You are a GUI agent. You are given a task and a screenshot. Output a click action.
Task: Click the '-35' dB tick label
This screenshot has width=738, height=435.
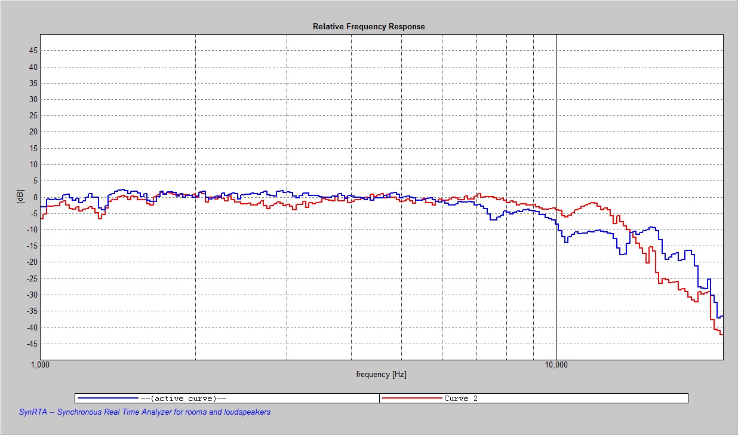point(32,311)
